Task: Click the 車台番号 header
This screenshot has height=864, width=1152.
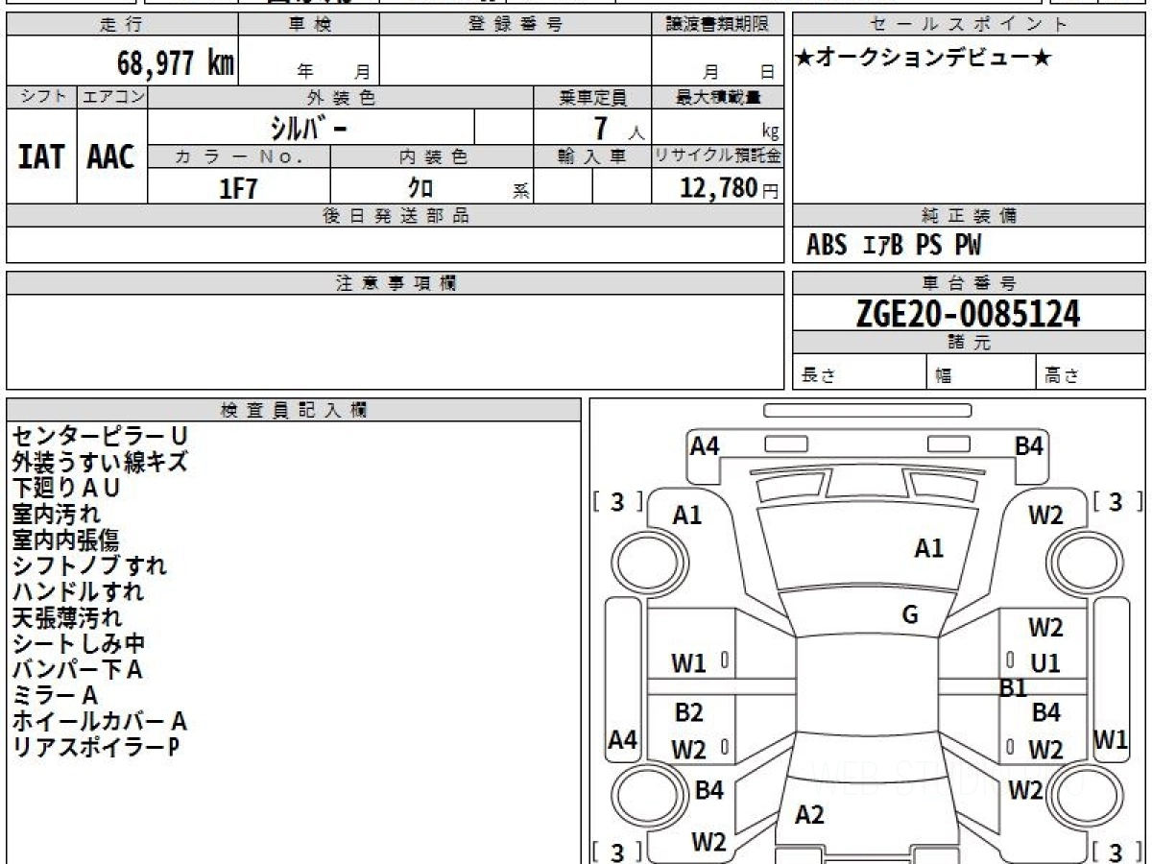Action: (969, 283)
